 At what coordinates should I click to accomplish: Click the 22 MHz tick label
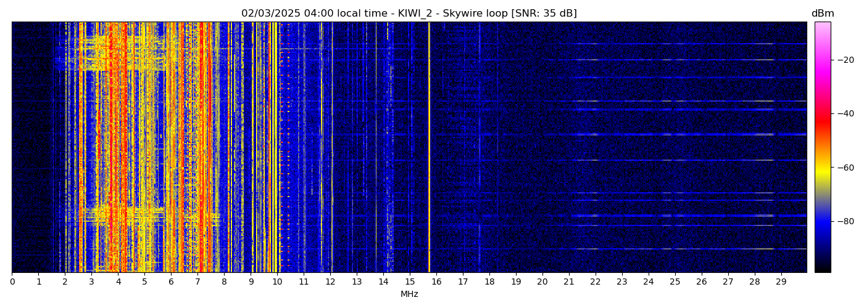coord(596,282)
